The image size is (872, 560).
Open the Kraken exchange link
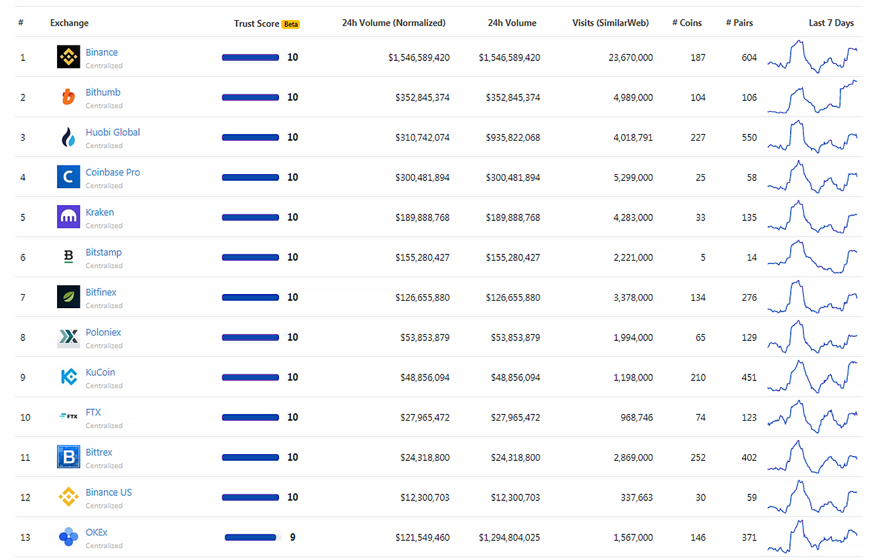point(100,212)
